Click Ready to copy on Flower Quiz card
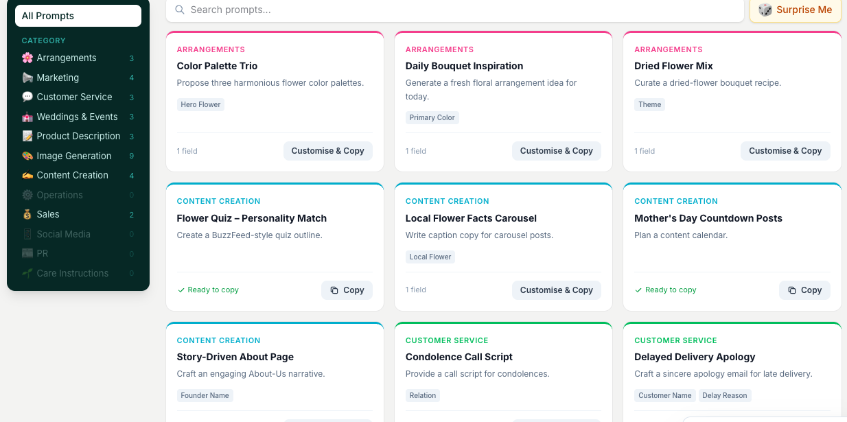 pyautogui.click(x=208, y=290)
